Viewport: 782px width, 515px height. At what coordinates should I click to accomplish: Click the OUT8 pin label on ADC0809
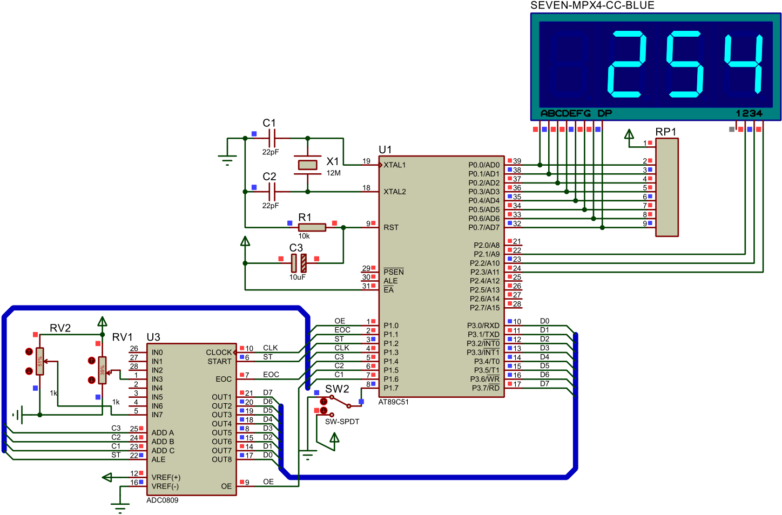coord(221,459)
